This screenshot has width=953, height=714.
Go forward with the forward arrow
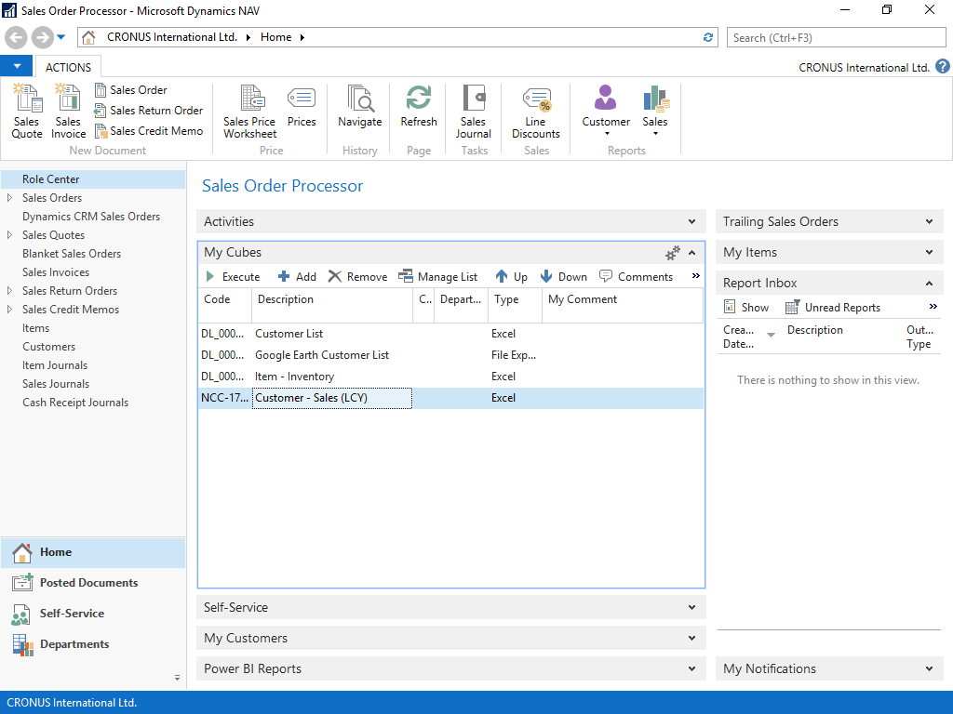42,37
